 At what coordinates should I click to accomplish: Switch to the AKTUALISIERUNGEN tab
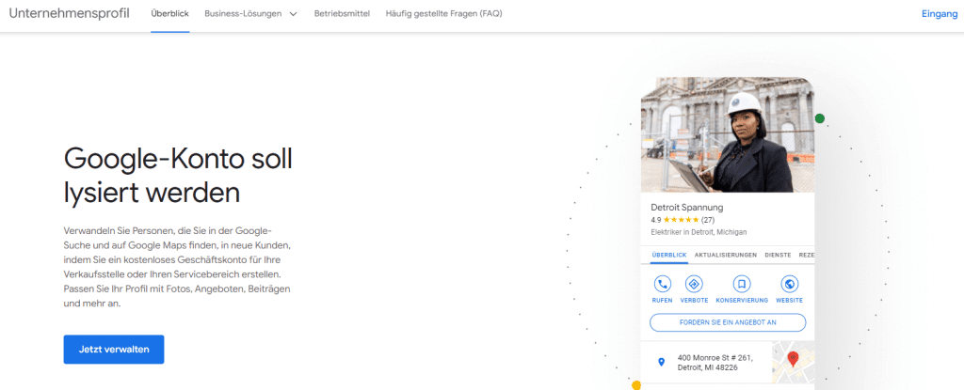(726, 255)
